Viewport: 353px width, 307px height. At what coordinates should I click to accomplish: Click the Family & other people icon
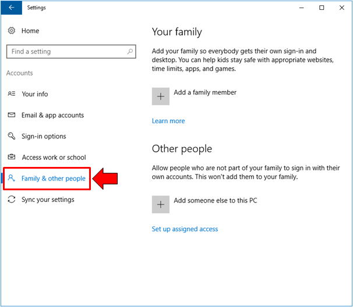[x=11, y=179]
